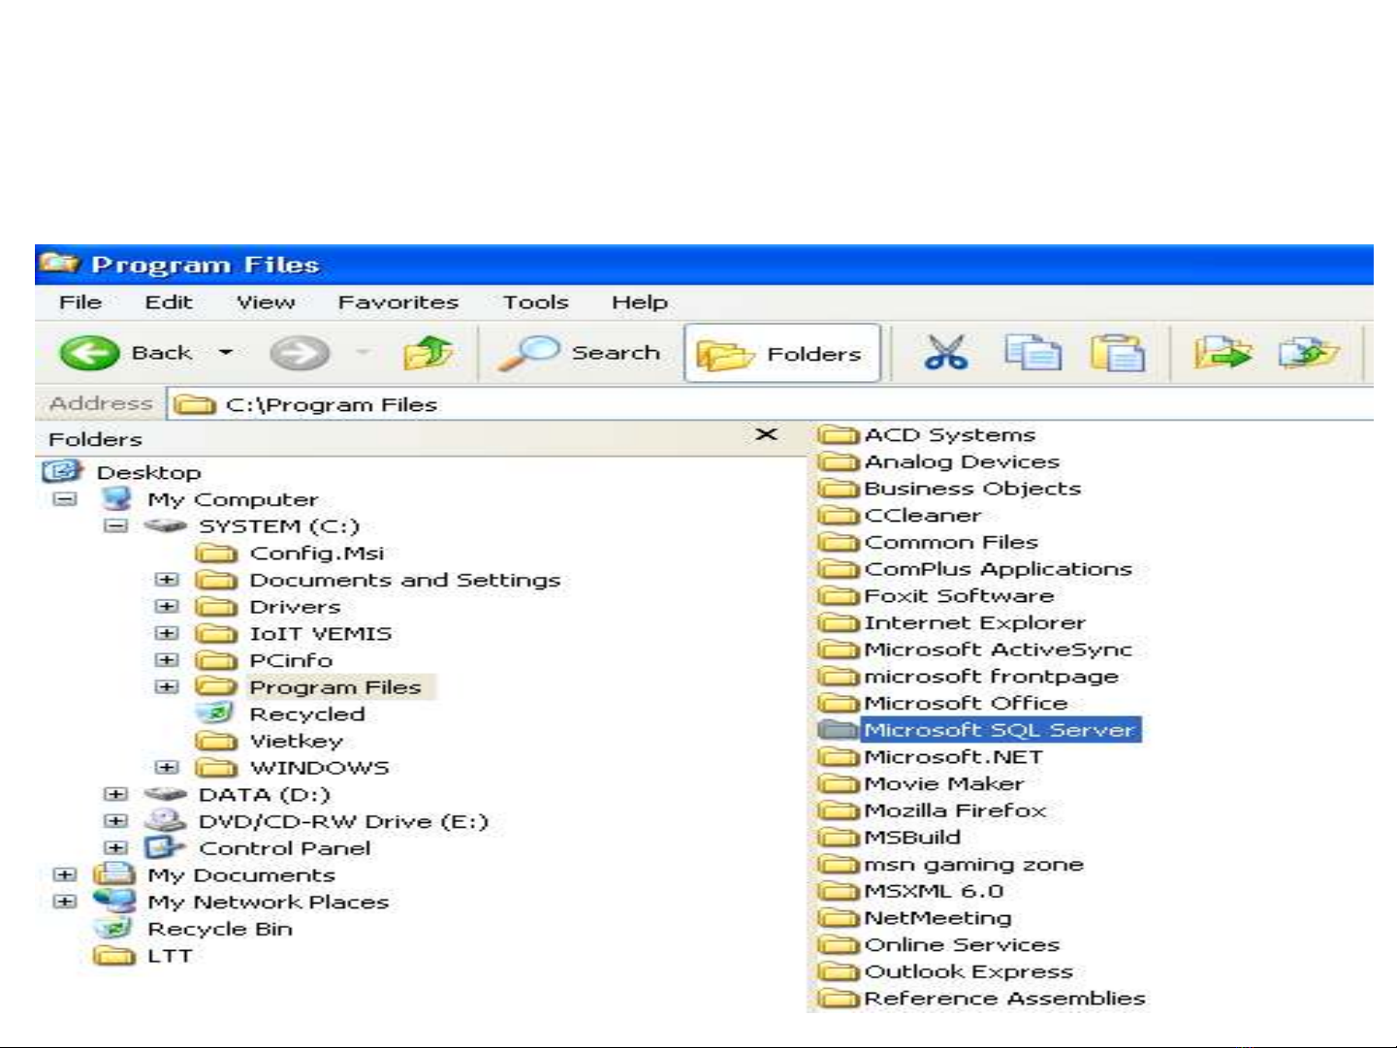Image resolution: width=1397 pixels, height=1048 pixels.
Task: Expand the WINDOWS tree node
Action: click(x=167, y=767)
